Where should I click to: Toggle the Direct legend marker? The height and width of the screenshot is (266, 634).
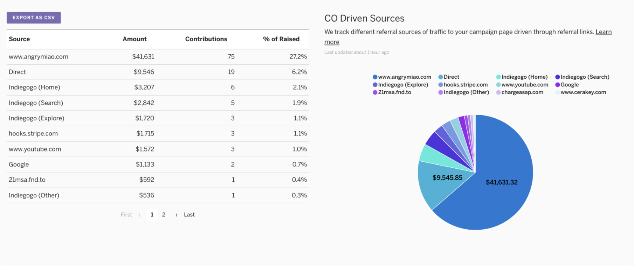(x=441, y=77)
